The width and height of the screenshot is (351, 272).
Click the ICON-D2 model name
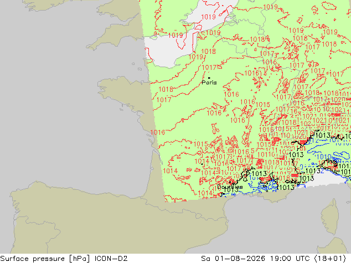[111, 259]
